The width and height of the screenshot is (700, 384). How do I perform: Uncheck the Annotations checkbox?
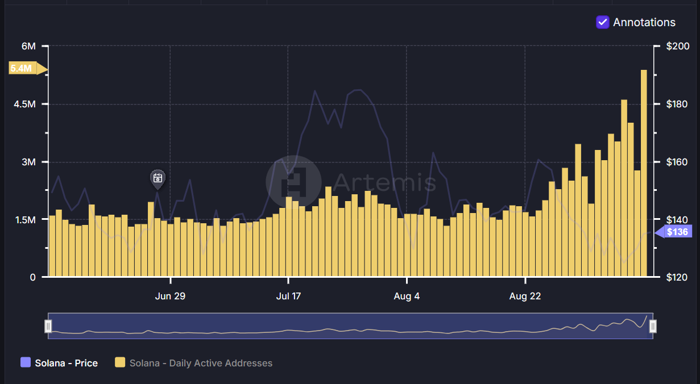pyautogui.click(x=603, y=22)
